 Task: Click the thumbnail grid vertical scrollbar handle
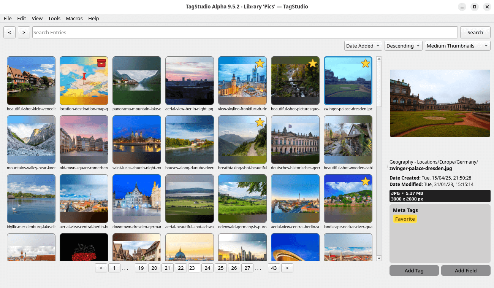[379, 84]
